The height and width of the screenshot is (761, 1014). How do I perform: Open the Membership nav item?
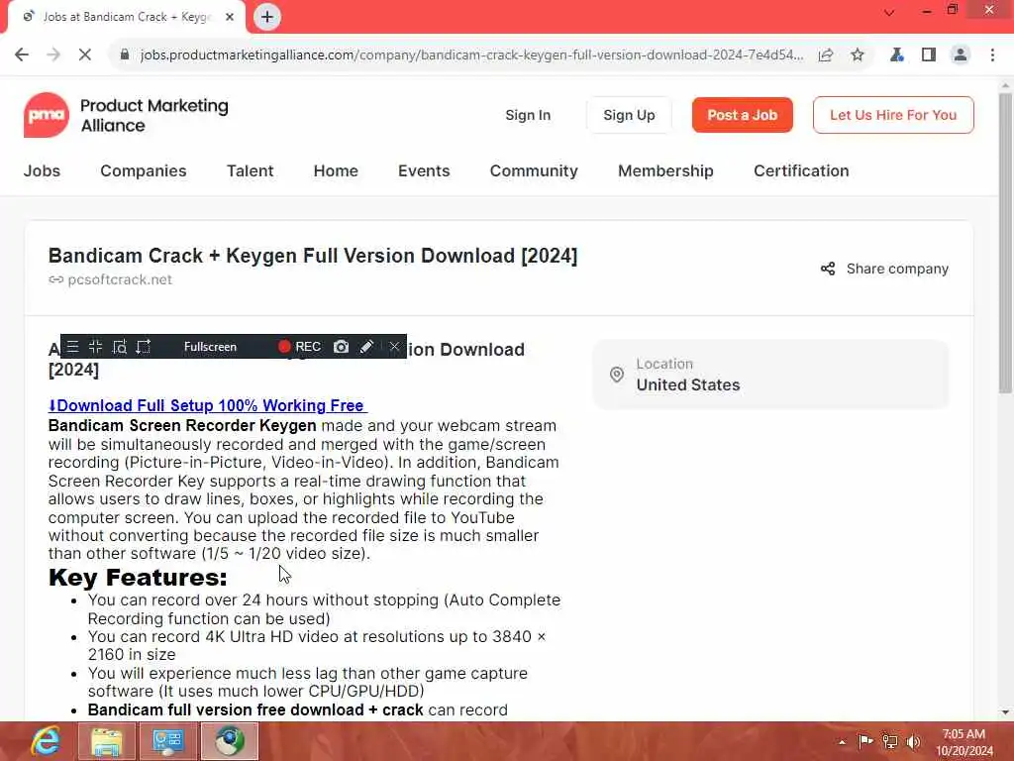click(x=666, y=170)
